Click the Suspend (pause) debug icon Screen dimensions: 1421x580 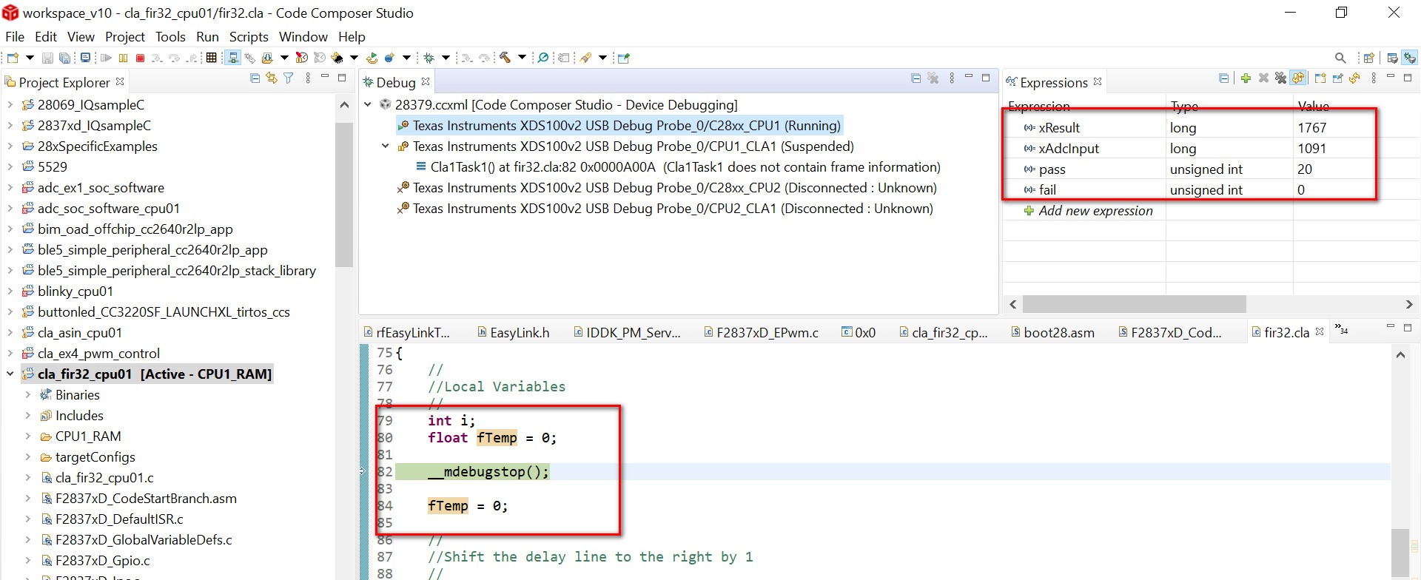(123, 58)
